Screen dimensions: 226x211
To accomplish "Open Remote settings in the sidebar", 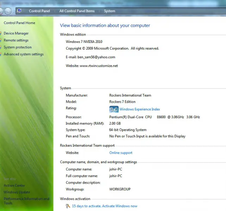I will [x=16, y=40].
